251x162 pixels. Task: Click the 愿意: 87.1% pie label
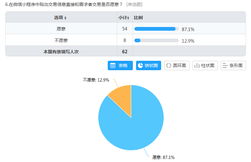(163, 157)
